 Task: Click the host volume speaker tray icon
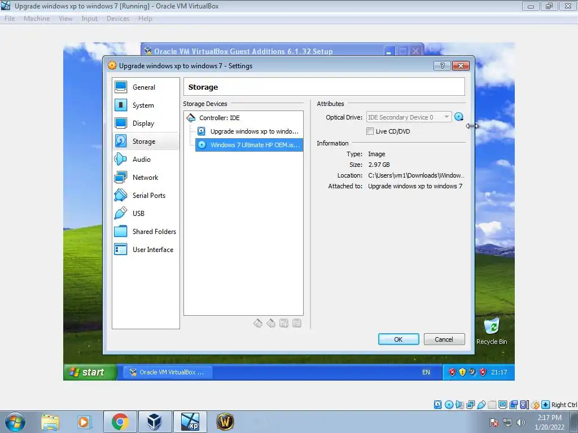point(520,422)
